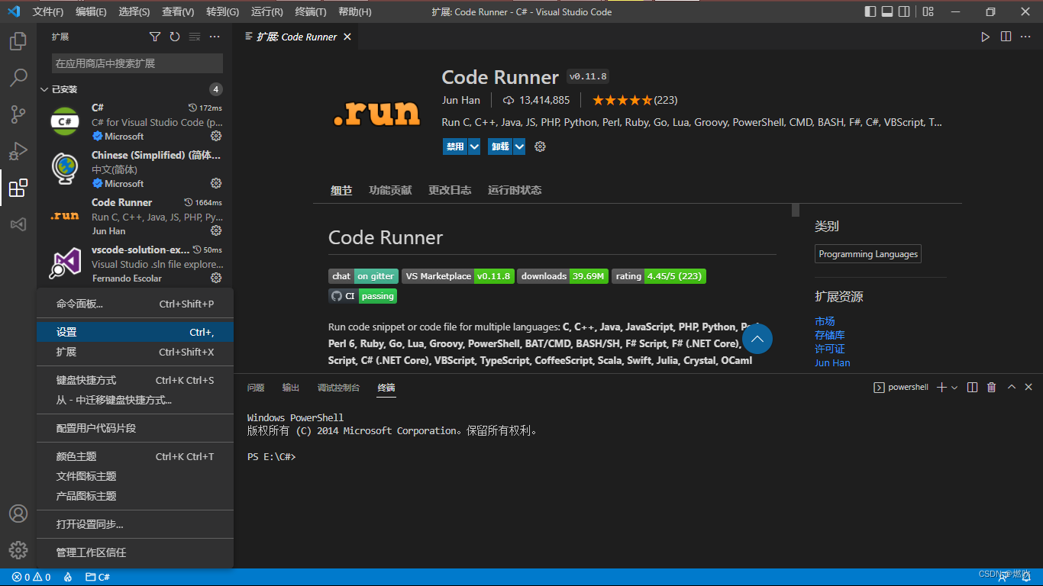Open the Source Control view
The height and width of the screenshot is (586, 1043).
click(18, 114)
